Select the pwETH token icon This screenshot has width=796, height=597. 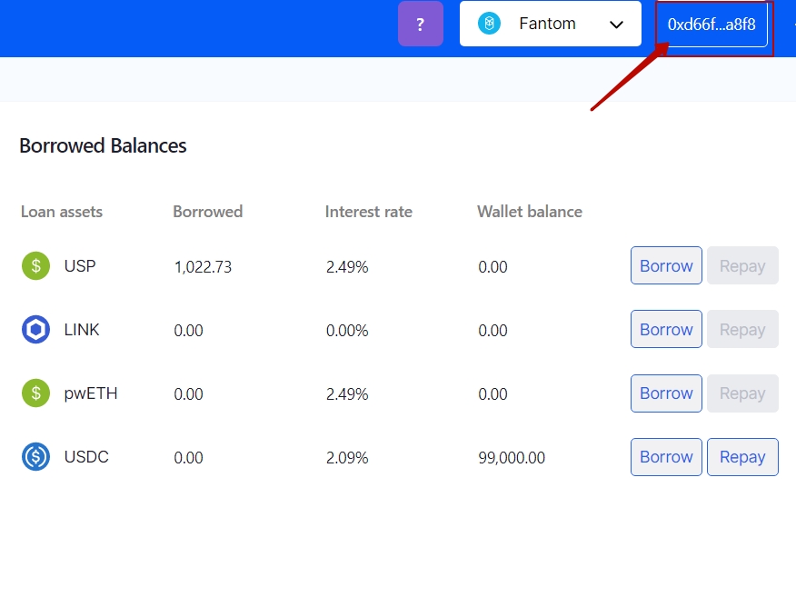[x=35, y=393]
